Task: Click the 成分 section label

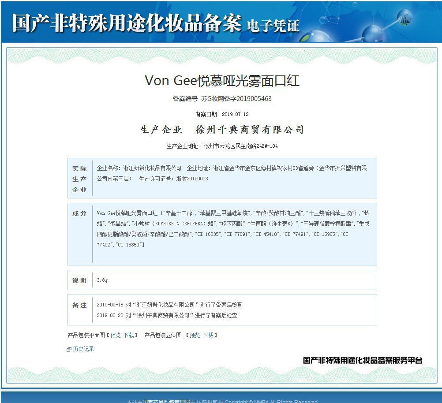Action: point(79,213)
